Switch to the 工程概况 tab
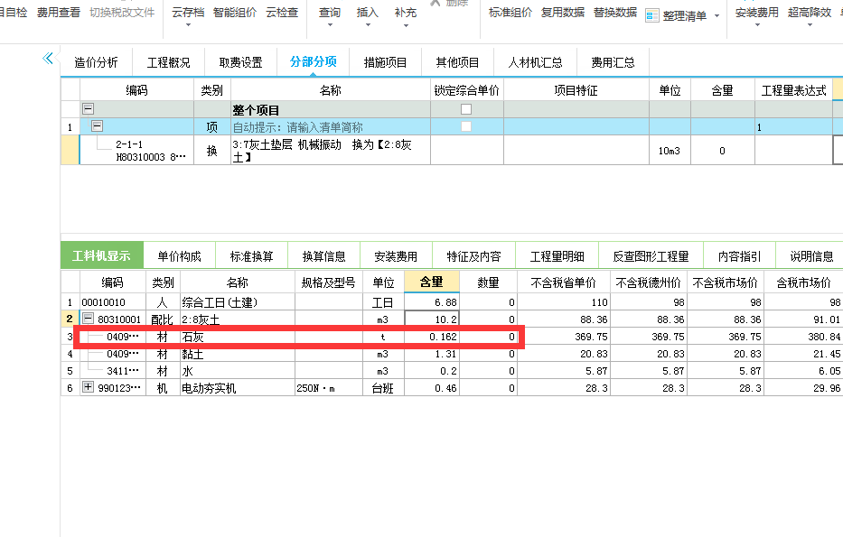Screen dimensions: 843x537 (x=168, y=62)
